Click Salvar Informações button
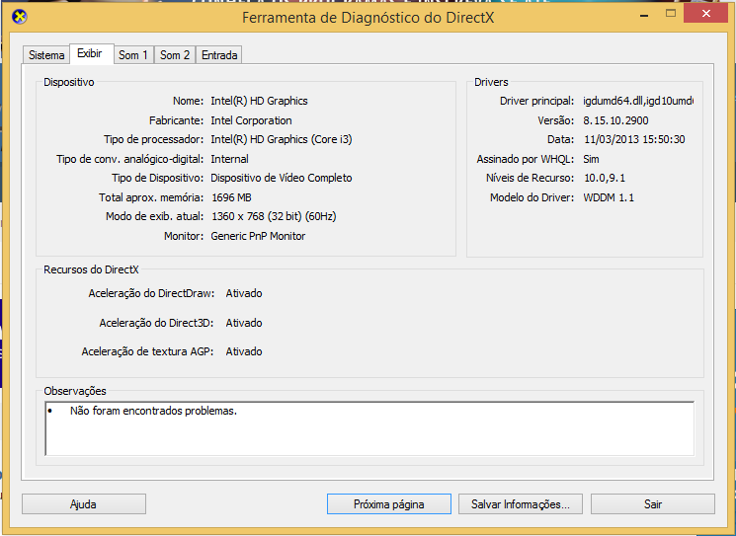The image size is (736, 536). (x=520, y=504)
